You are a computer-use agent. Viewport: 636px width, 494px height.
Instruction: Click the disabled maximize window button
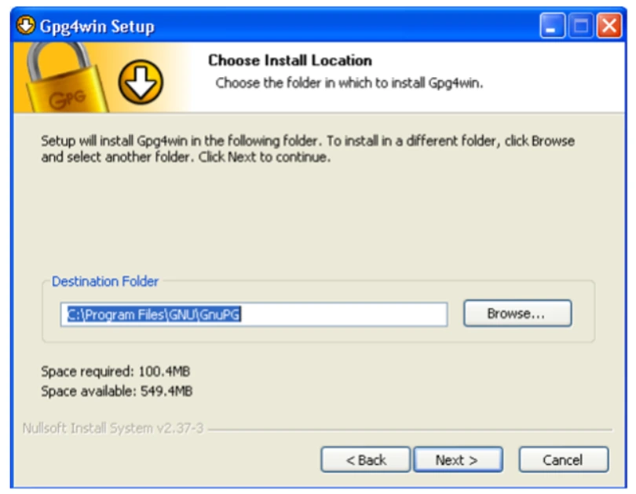pos(581,26)
